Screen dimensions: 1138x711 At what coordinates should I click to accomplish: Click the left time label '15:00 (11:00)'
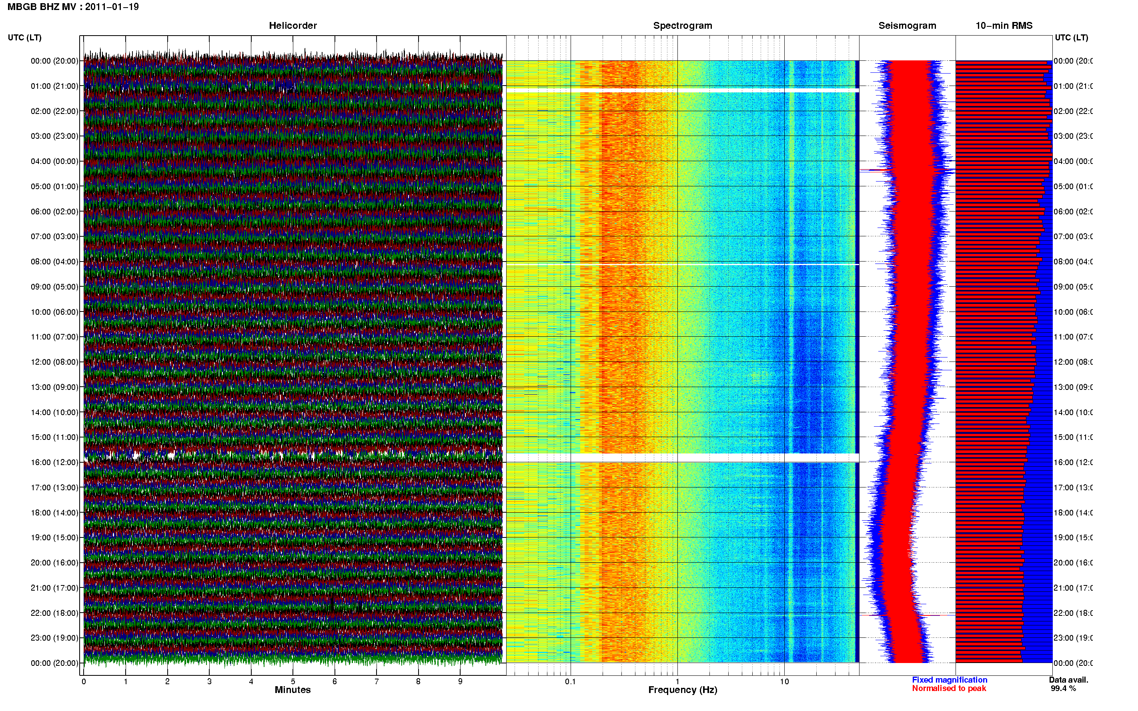click(x=54, y=437)
